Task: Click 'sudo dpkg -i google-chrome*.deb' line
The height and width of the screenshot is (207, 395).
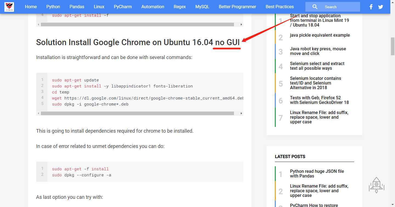Action: [90, 104]
